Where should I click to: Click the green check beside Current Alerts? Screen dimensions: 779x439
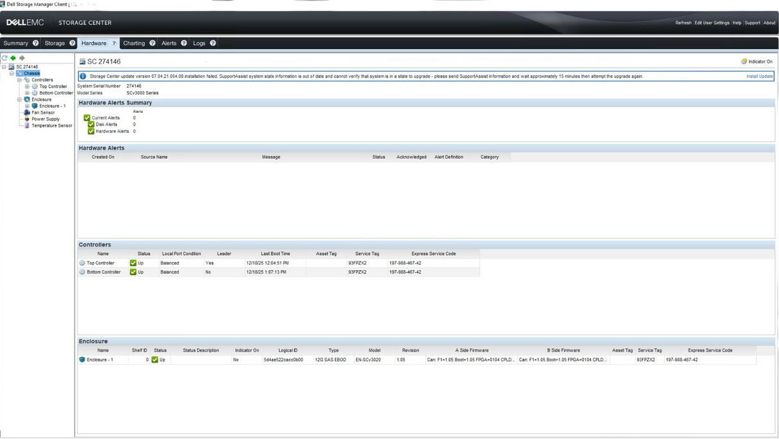point(87,118)
